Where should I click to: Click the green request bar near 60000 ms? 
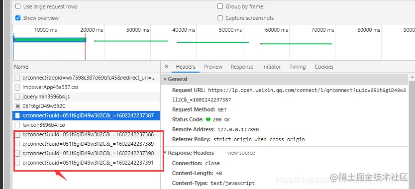pos(296,44)
